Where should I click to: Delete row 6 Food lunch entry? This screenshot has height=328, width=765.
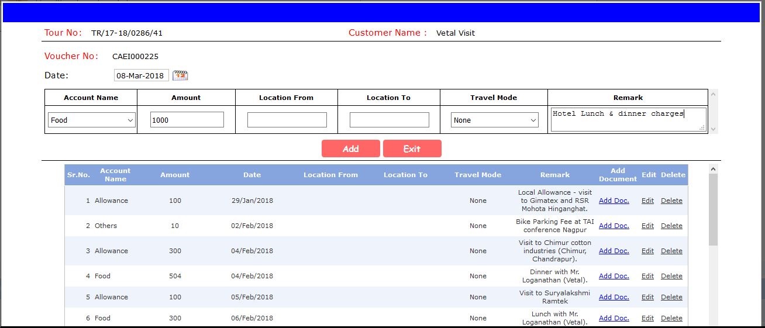click(671, 318)
